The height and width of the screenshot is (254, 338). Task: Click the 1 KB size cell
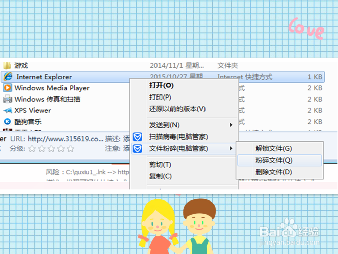tap(315, 77)
